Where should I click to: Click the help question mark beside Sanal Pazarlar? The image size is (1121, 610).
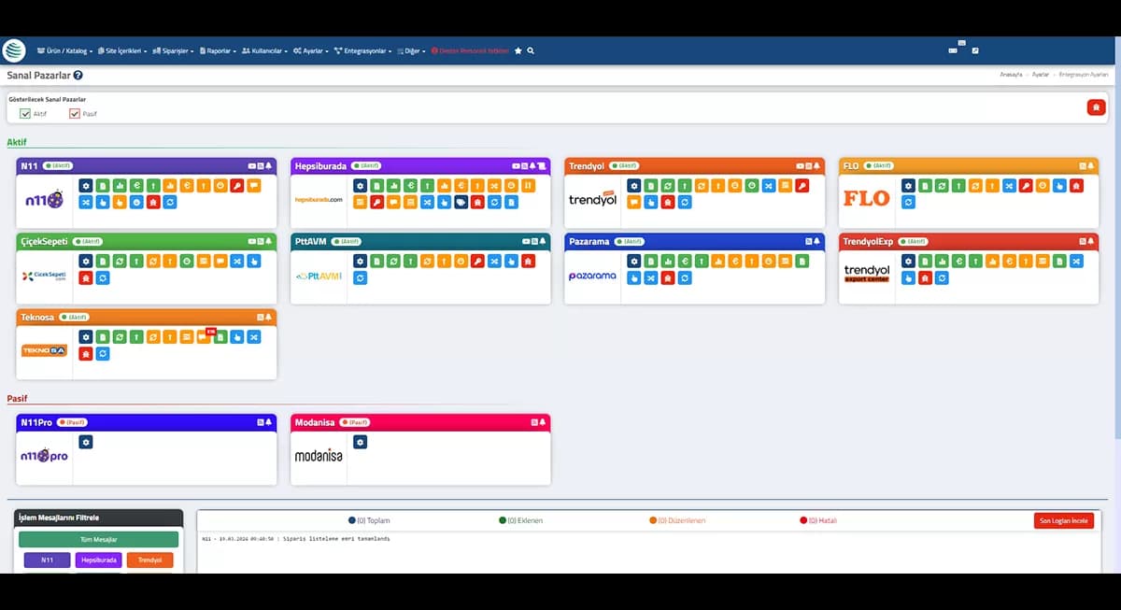pos(78,75)
